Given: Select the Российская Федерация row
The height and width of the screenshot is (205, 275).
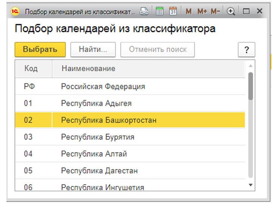Looking at the screenshot, I should (x=103, y=87).
